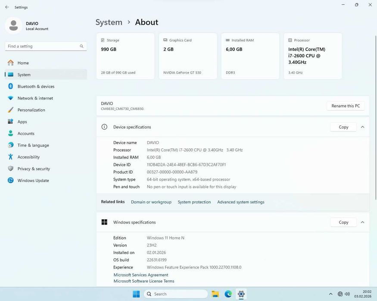Open the Domain or workgroup link
377x301 pixels.
click(151, 202)
